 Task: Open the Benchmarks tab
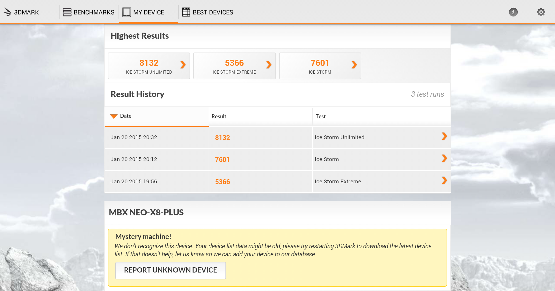click(x=89, y=12)
